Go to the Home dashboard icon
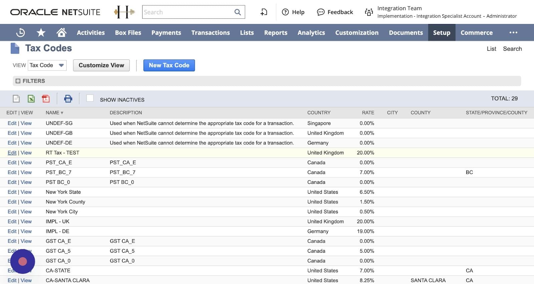Viewport: 534px width, 284px height. pos(61,33)
